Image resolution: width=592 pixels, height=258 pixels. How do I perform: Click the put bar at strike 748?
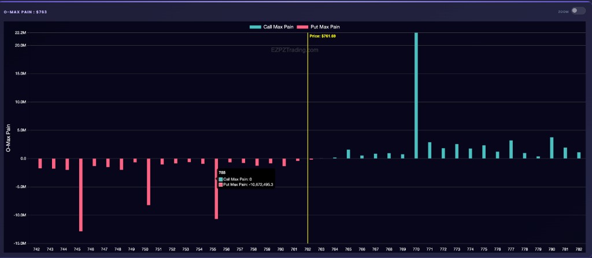coord(121,164)
